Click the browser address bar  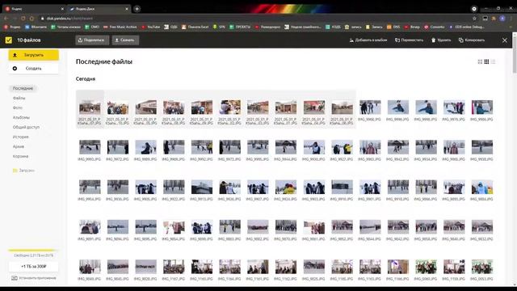click(254, 19)
